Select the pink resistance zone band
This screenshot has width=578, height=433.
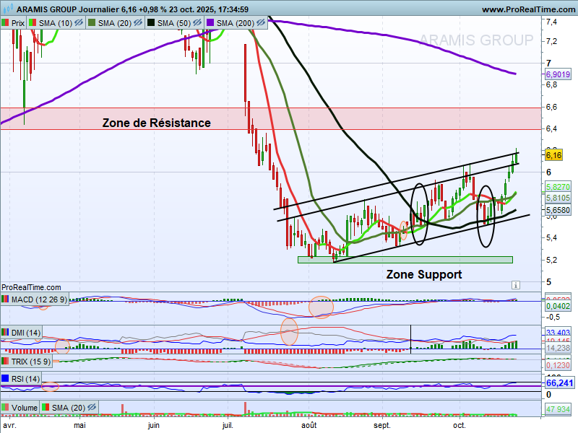pos(271,118)
